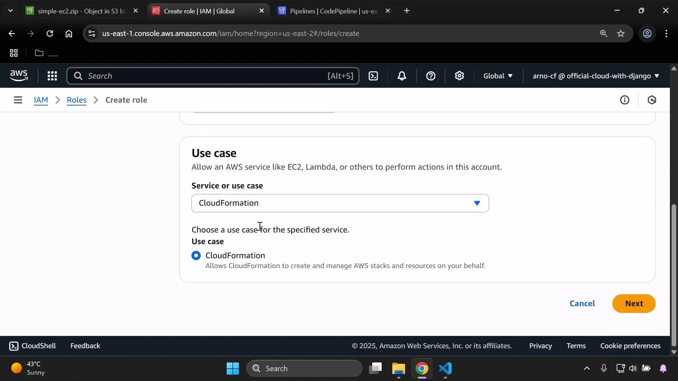
Task: Open CloudShell from the footer
Action: 32,346
